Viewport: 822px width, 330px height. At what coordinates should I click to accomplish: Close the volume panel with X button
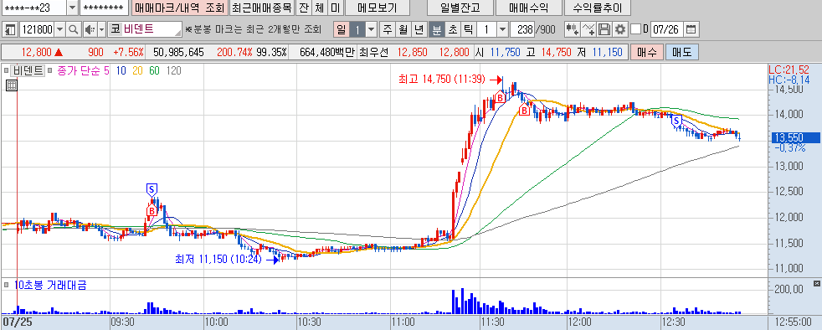(x=816, y=283)
